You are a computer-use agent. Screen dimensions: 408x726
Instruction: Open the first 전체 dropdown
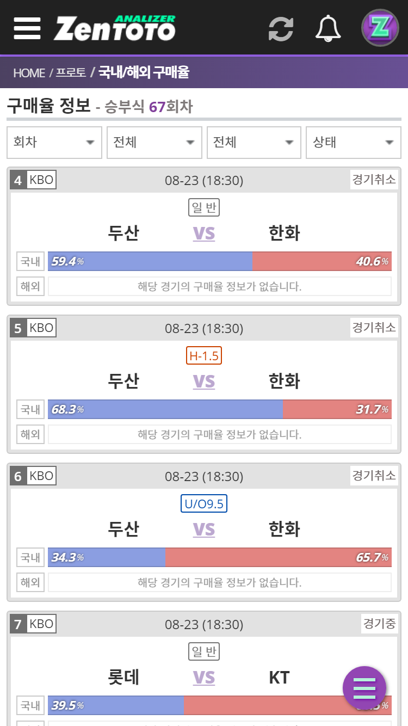(x=154, y=143)
